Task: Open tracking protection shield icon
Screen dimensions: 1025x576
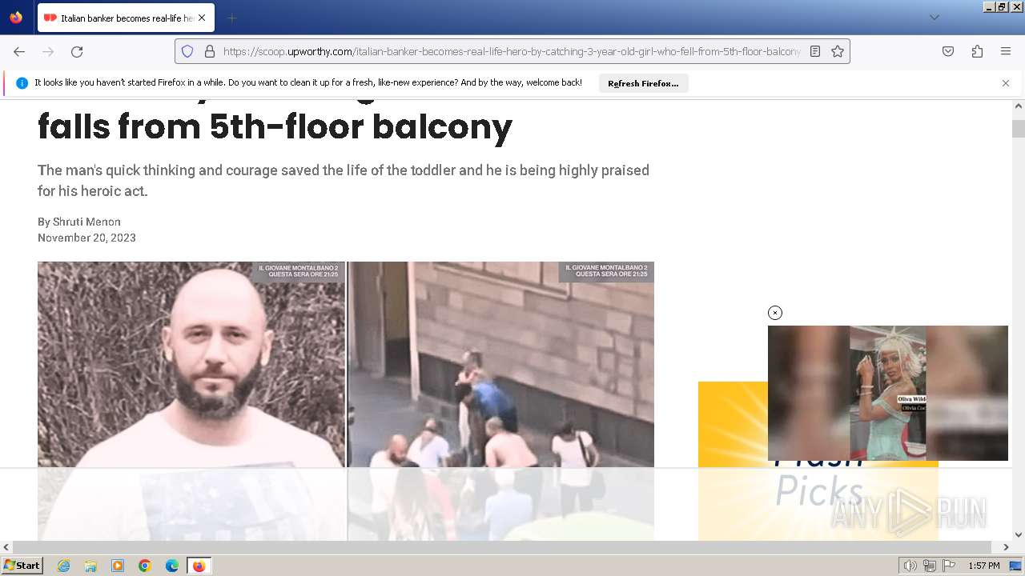Action: pyautogui.click(x=187, y=51)
